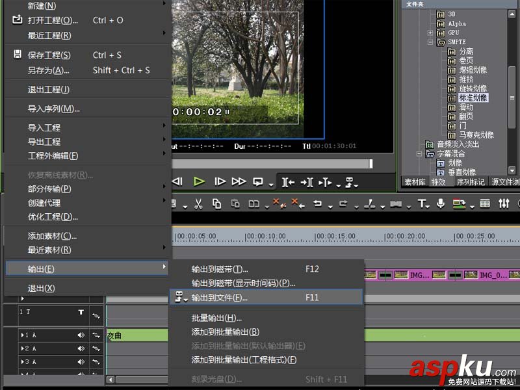Click the Fast Forward button
Viewport: 520px width, 390px height.
pos(239,181)
